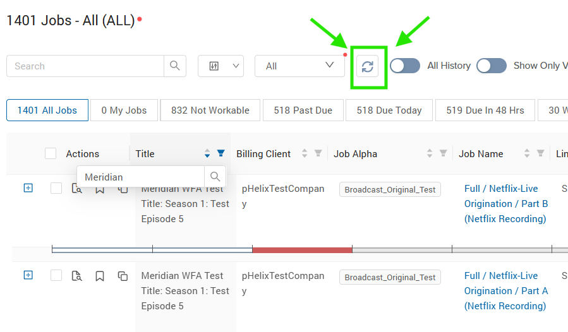Click the main search magnifier icon
The height and width of the screenshot is (332, 568).
click(x=175, y=66)
